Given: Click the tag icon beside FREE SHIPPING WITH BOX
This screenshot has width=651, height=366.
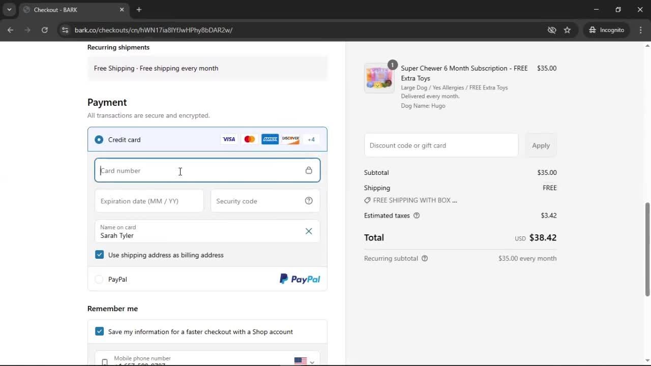Looking at the screenshot, I should click(x=367, y=200).
